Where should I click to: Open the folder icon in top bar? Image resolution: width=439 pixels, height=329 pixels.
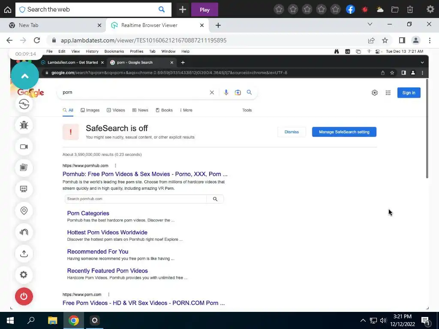point(395,9)
